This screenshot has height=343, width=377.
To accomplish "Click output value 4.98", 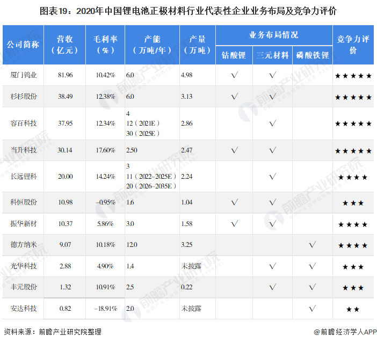I will pyautogui.click(x=187, y=75).
